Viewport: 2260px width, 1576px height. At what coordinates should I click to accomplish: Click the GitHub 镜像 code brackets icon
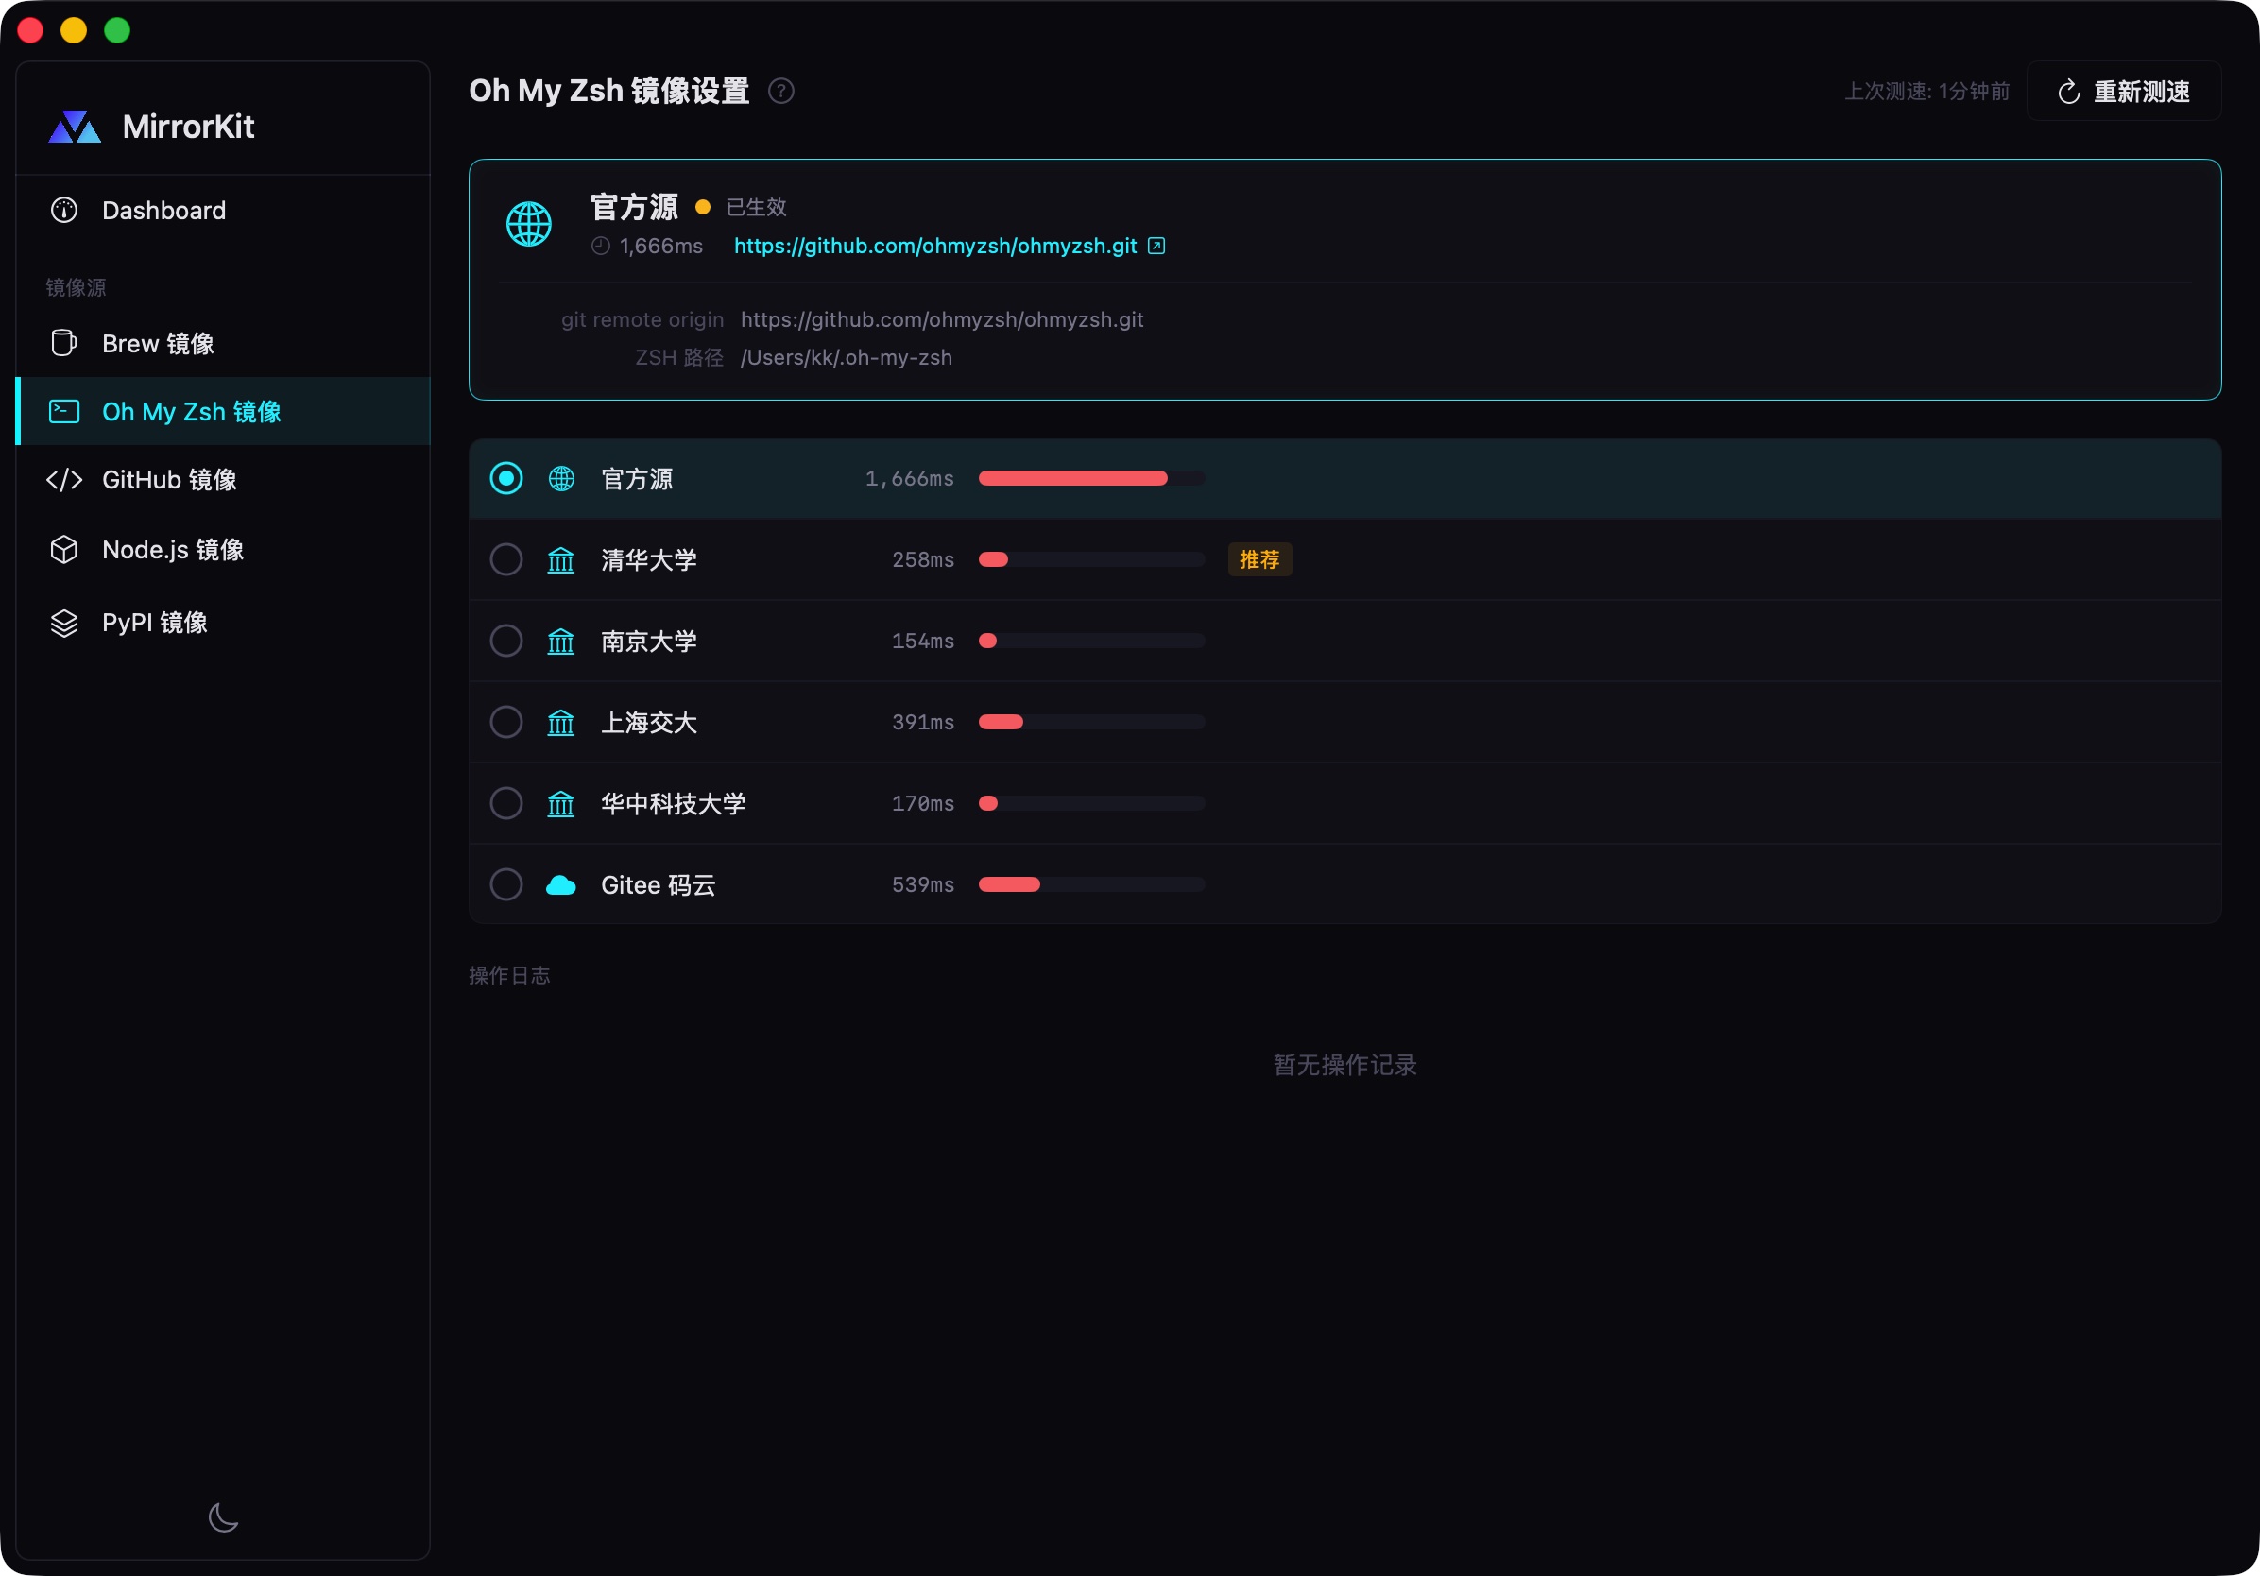tap(64, 479)
